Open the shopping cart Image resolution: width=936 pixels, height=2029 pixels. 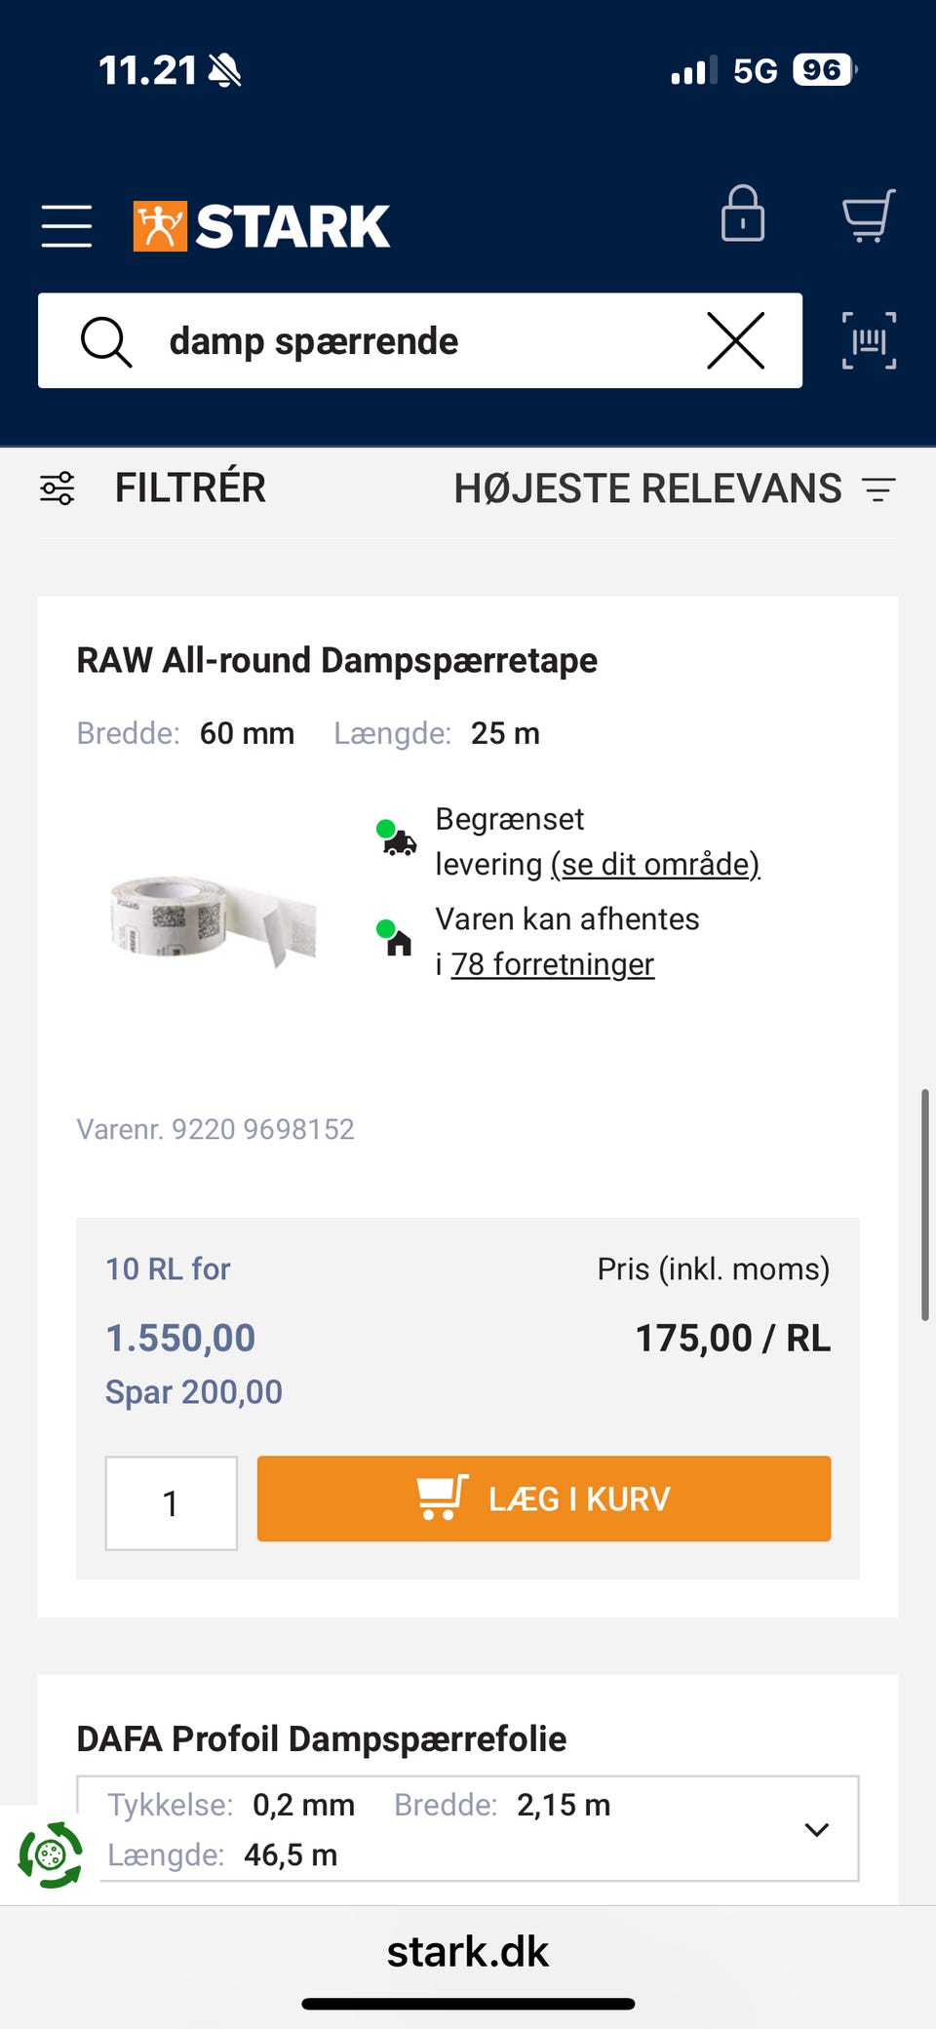pos(868,215)
